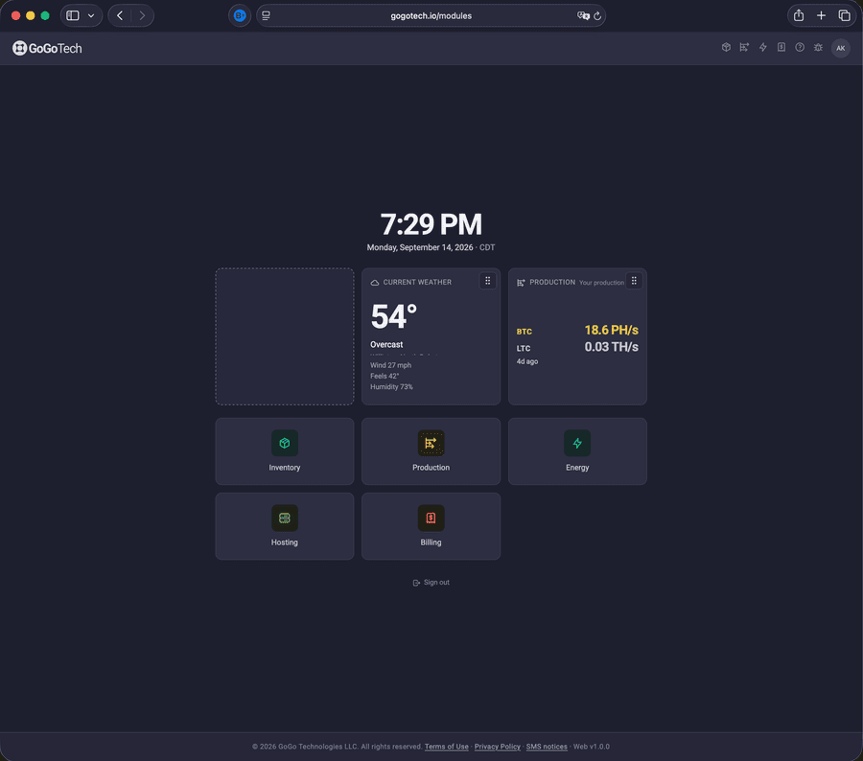Click the "Overcast" weather condition text

pyautogui.click(x=386, y=344)
